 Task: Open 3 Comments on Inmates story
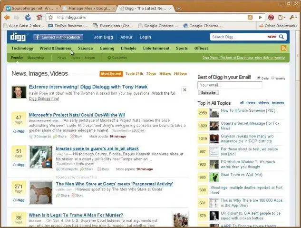[67, 169]
